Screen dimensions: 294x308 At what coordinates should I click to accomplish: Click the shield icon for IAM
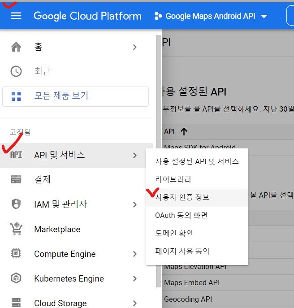16,204
